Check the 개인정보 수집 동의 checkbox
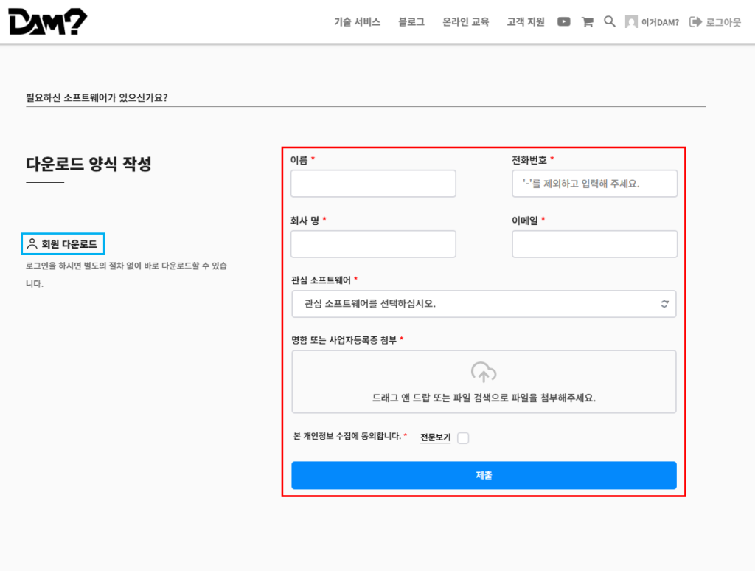The image size is (755, 571). pyautogui.click(x=463, y=438)
